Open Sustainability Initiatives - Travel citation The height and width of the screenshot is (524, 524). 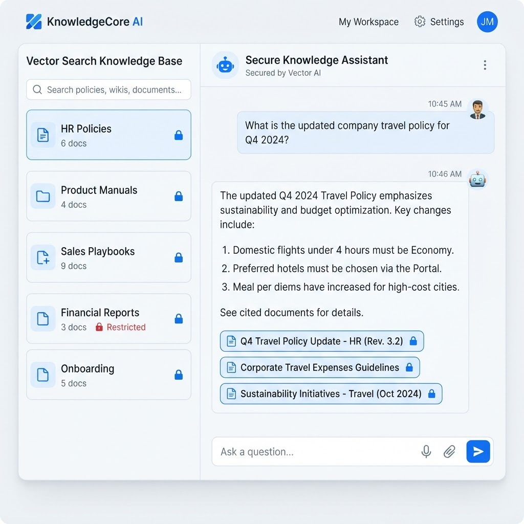(x=331, y=394)
